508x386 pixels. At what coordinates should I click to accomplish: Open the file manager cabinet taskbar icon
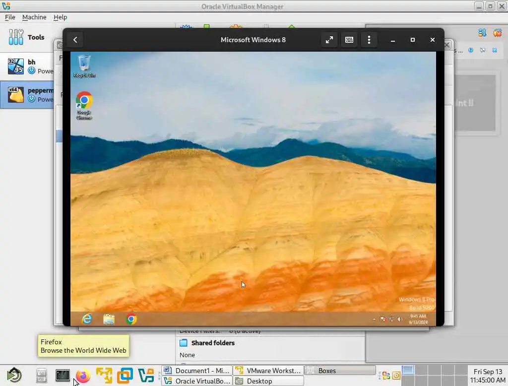coord(42,376)
